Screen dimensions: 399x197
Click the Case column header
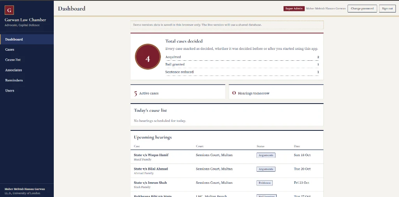point(137,146)
